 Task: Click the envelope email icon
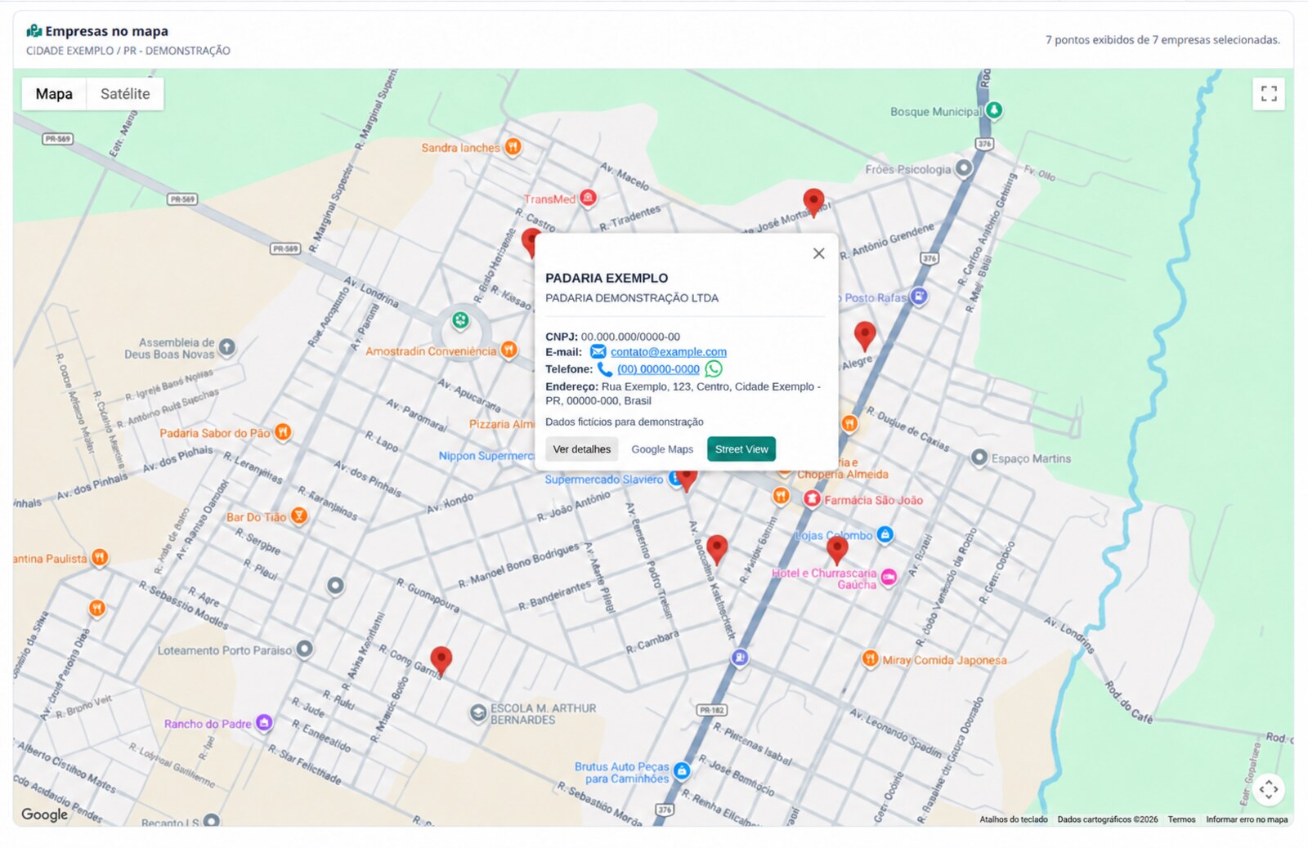598,352
